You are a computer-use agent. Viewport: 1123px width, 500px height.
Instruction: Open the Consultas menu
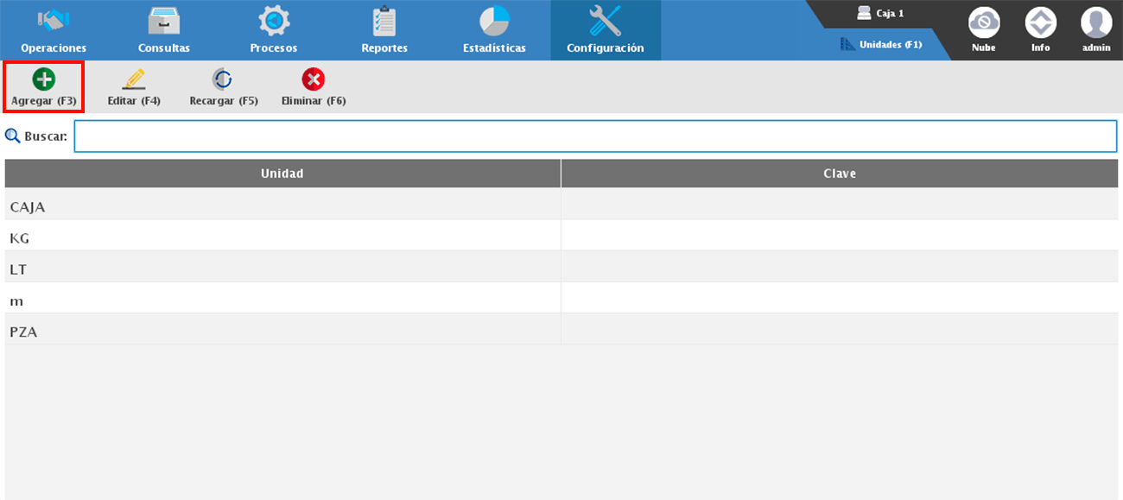point(163,30)
